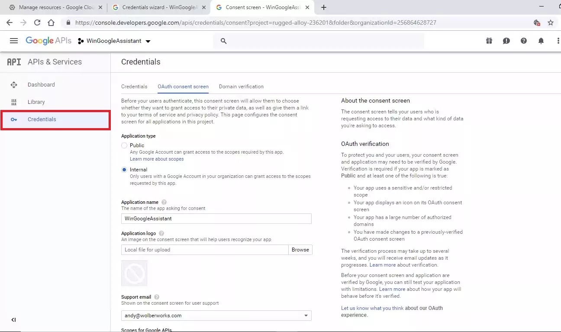Switch to the OAuth consent screen tab
561x332 pixels.
coord(183,87)
